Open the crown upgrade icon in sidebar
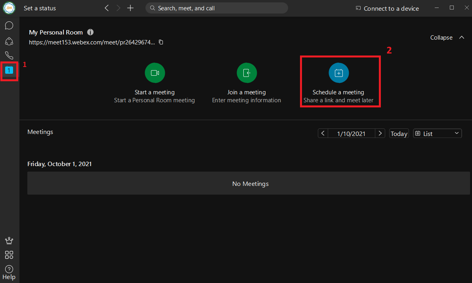The width and height of the screenshot is (472, 283). [9, 241]
